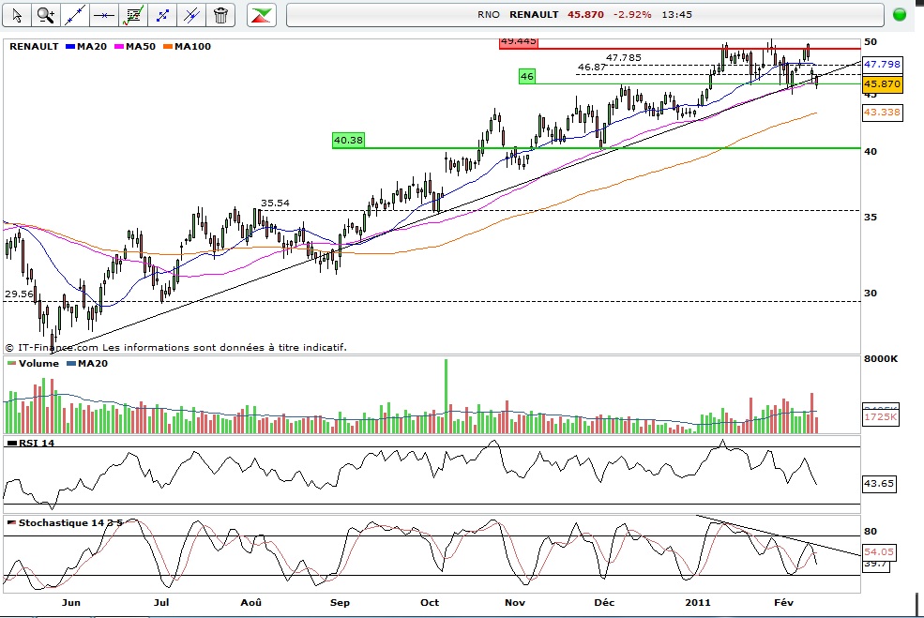Click the 2011 time axis label
The image size is (924, 618).
click(x=698, y=603)
